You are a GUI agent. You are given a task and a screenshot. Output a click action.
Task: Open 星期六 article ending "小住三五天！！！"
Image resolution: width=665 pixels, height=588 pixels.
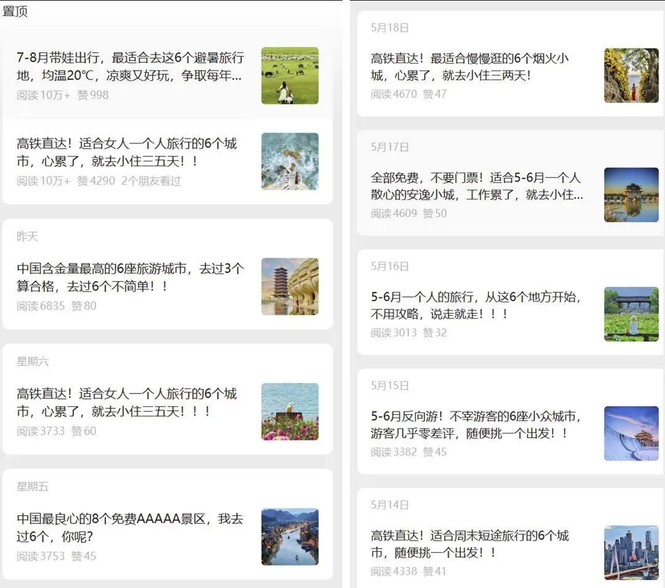[x=127, y=402]
